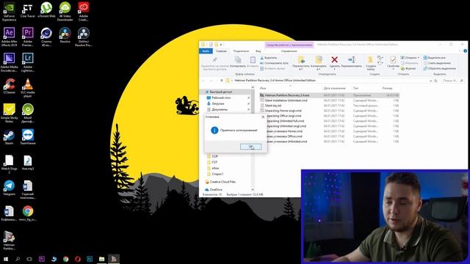Select the Creative Cloud Files tree item

223,182
